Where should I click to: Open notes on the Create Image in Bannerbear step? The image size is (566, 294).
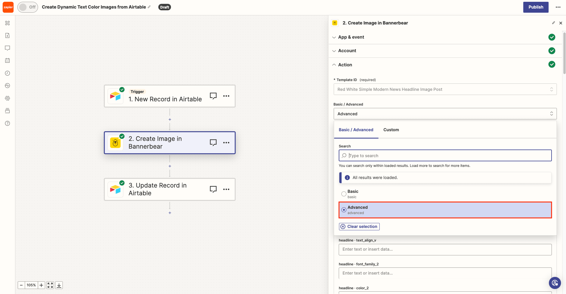(x=213, y=142)
